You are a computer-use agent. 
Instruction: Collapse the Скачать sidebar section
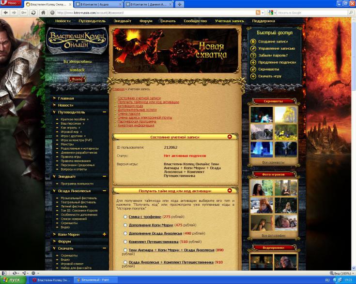[104, 248]
